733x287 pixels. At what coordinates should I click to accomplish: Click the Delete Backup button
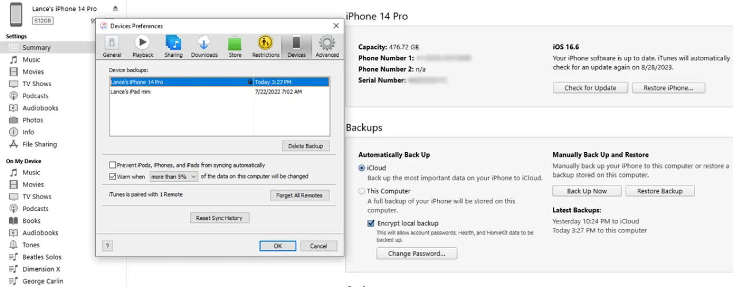coord(305,146)
